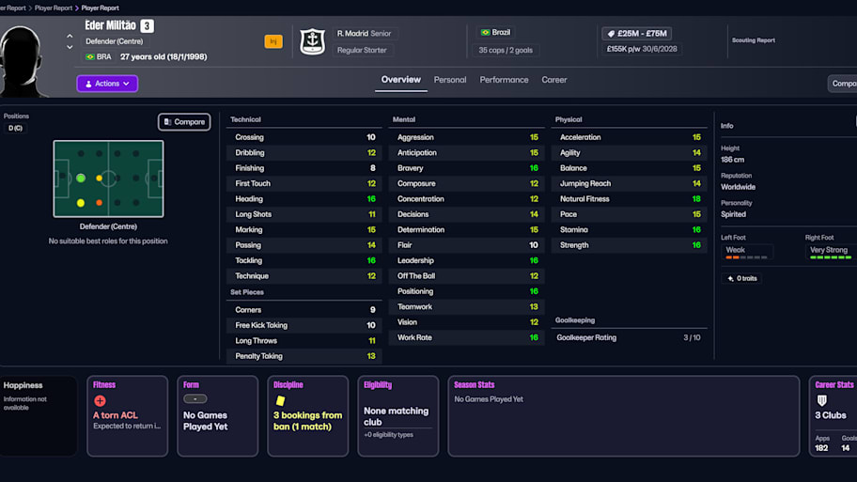Viewport: 857px width, 482px height.
Task: Open the Career tab
Action: click(x=554, y=80)
